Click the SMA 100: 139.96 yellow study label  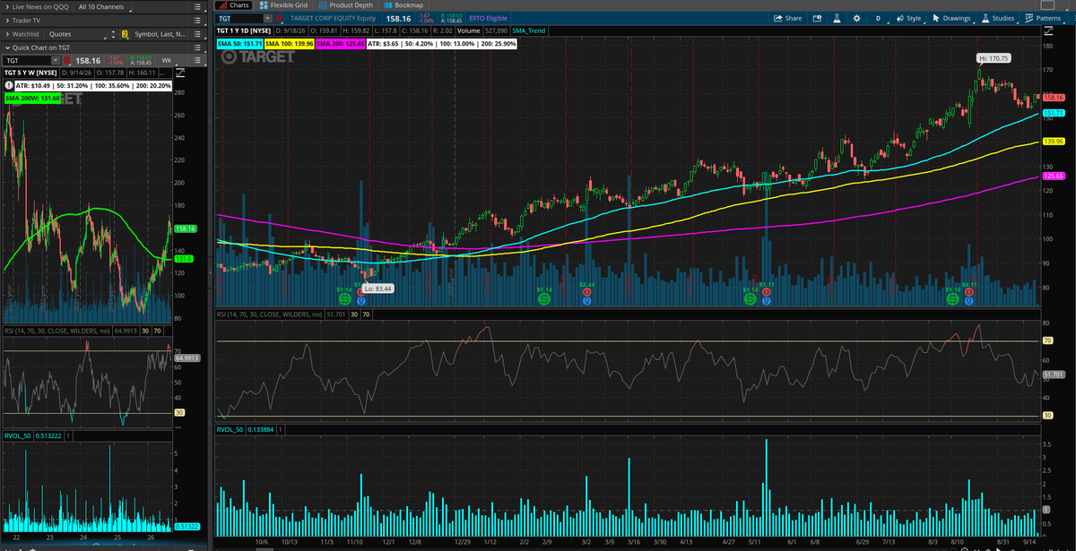coord(290,44)
